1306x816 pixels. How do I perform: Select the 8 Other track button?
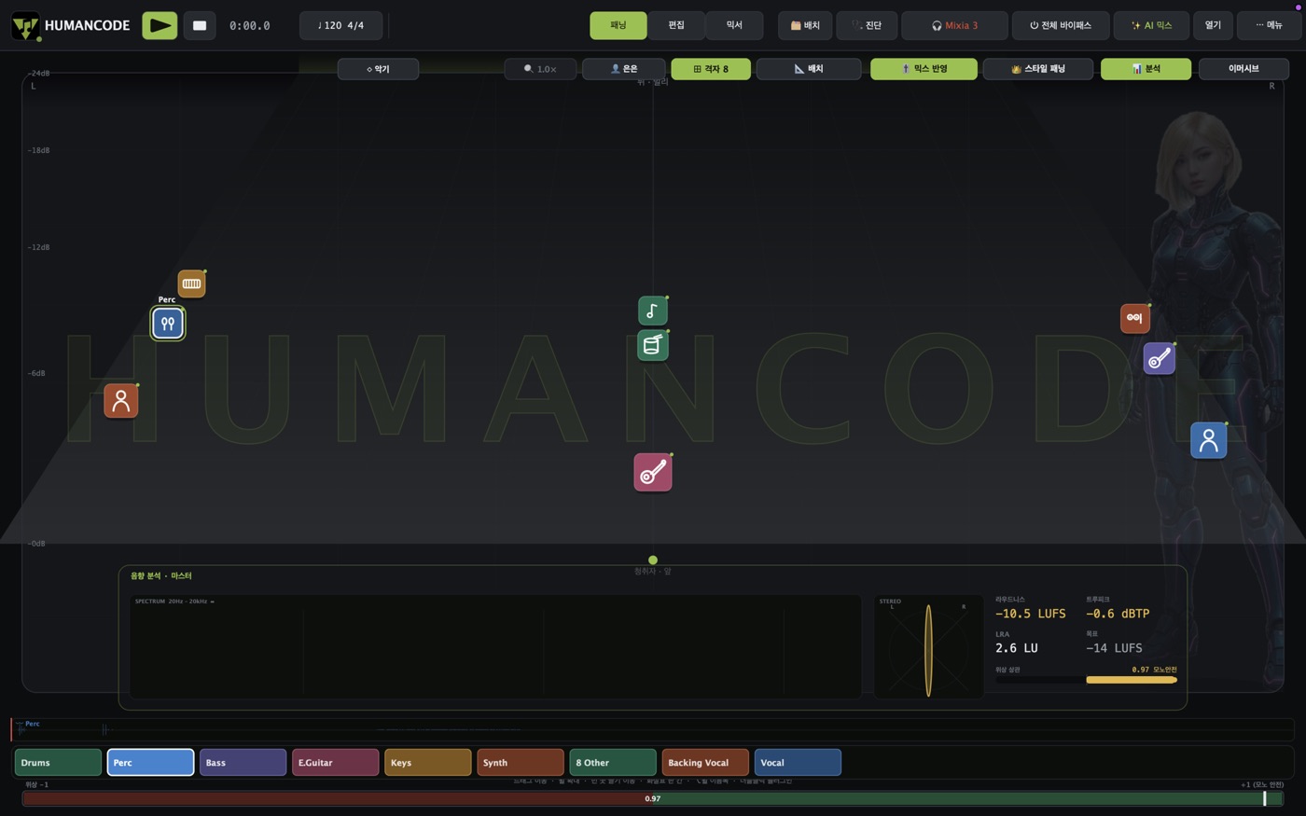pos(613,763)
